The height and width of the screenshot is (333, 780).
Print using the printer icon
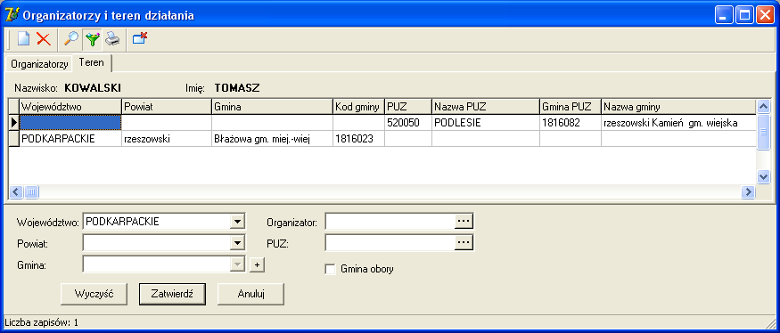point(112,39)
